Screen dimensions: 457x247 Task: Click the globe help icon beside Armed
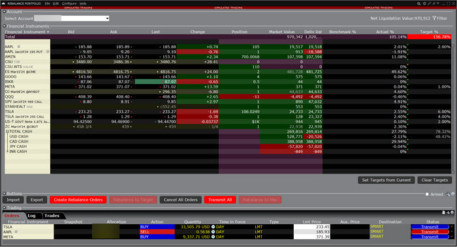(453, 194)
